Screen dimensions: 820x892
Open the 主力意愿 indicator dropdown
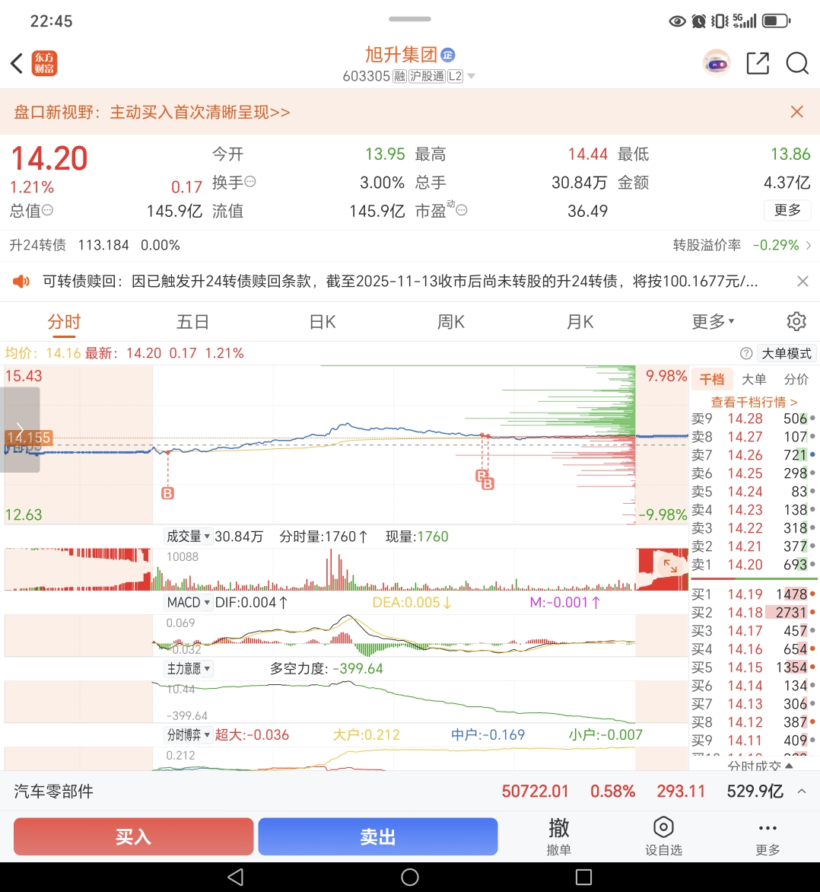tap(188, 668)
